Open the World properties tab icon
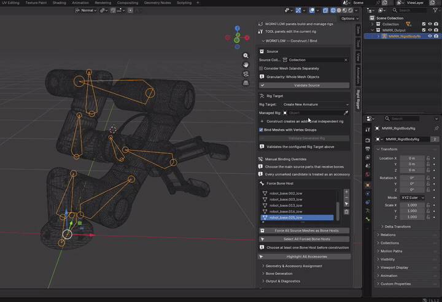Image resolution: width=442 pixels, height=302 pixels. point(368,174)
